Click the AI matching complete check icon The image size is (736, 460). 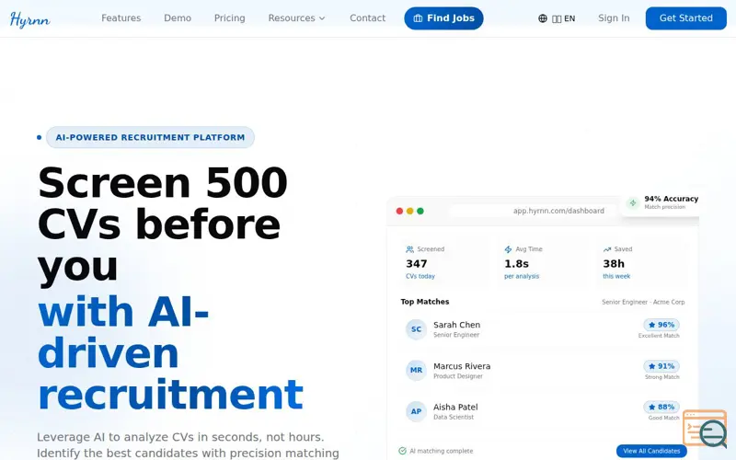[x=402, y=451]
